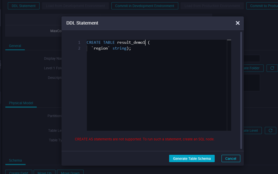Click the refresh icon beside Create Folder

tap(272, 68)
